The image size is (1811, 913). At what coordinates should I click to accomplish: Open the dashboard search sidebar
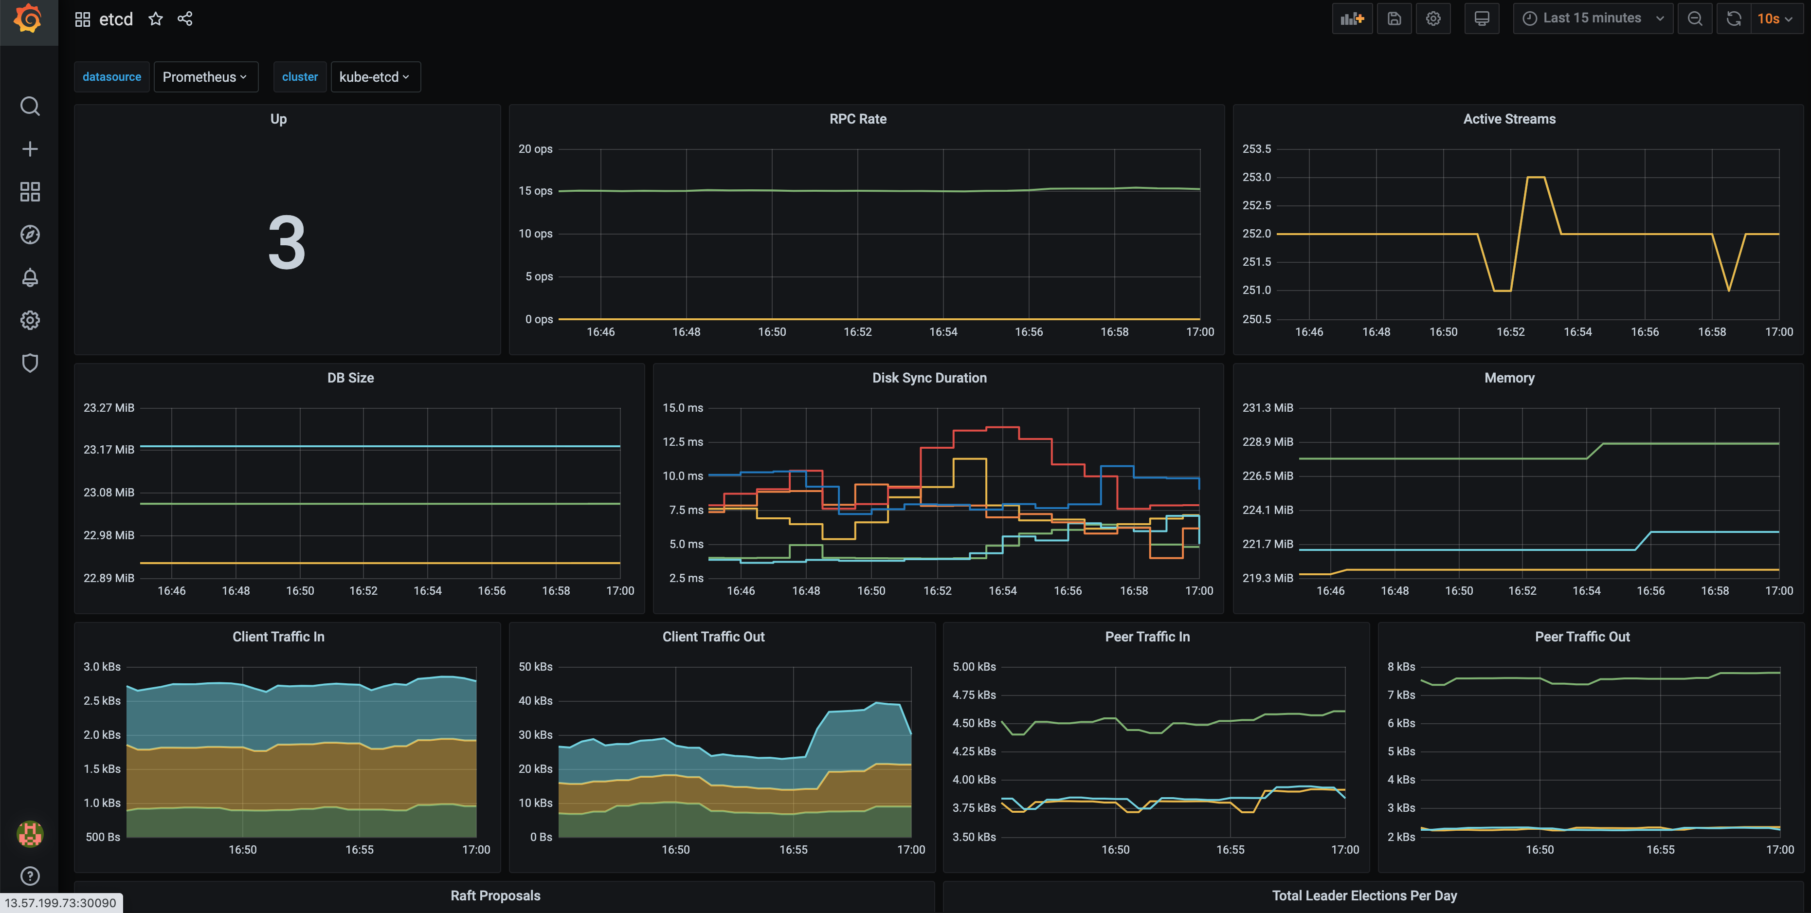30,106
